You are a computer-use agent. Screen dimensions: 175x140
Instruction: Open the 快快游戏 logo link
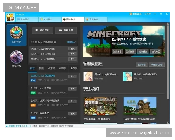(x=136, y=14)
